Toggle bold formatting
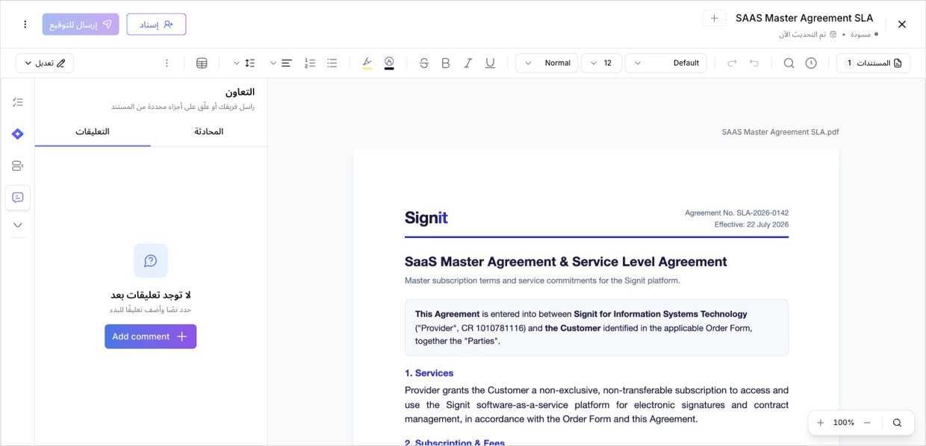The height and width of the screenshot is (446, 926). pos(446,63)
